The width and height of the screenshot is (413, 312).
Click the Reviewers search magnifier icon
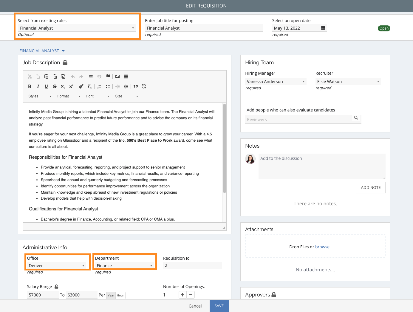(x=356, y=118)
